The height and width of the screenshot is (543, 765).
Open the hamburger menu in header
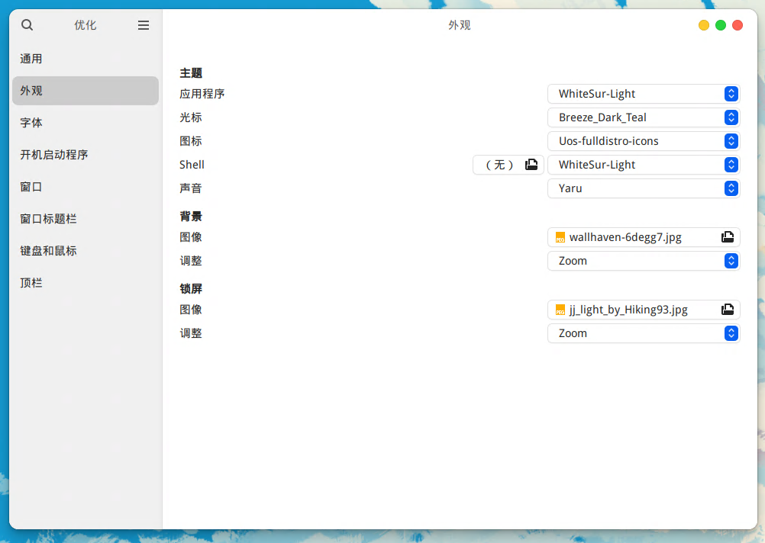(x=144, y=25)
